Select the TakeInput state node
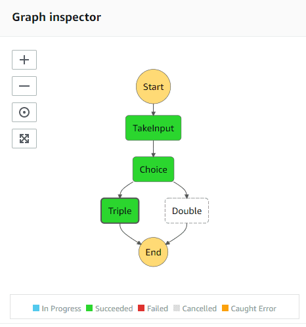306x327 pixels. [x=153, y=128]
